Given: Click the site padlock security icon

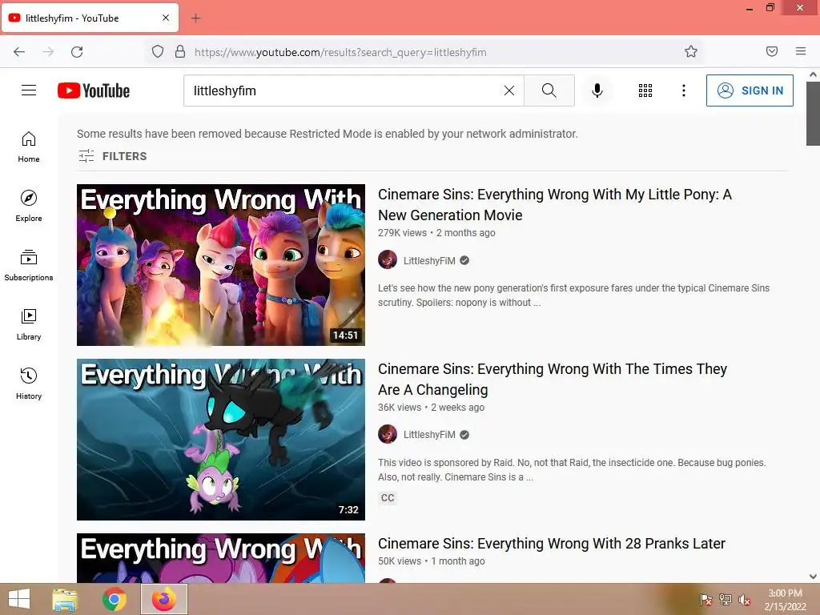Looking at the screenshot, I should tap(180, 52).
